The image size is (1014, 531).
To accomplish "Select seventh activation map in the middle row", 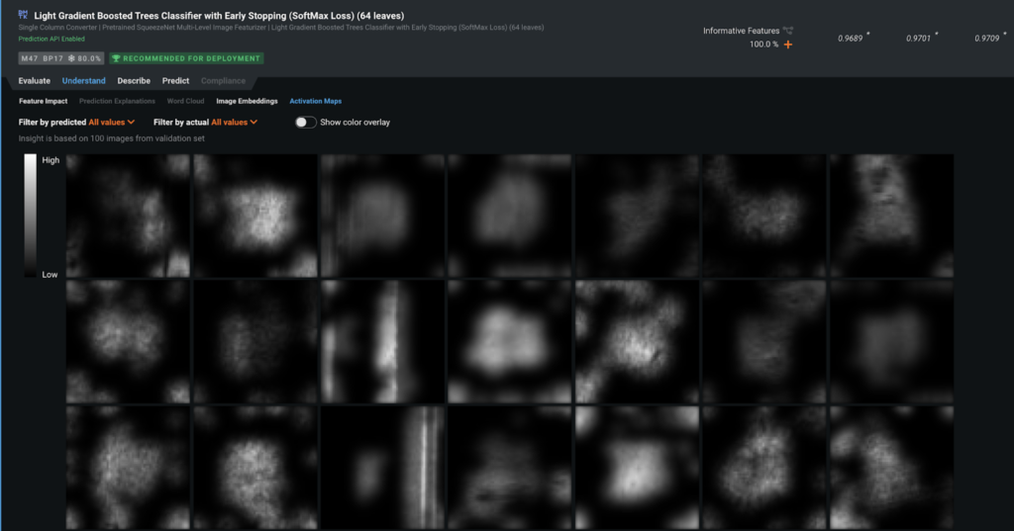I will pos(892,342).
